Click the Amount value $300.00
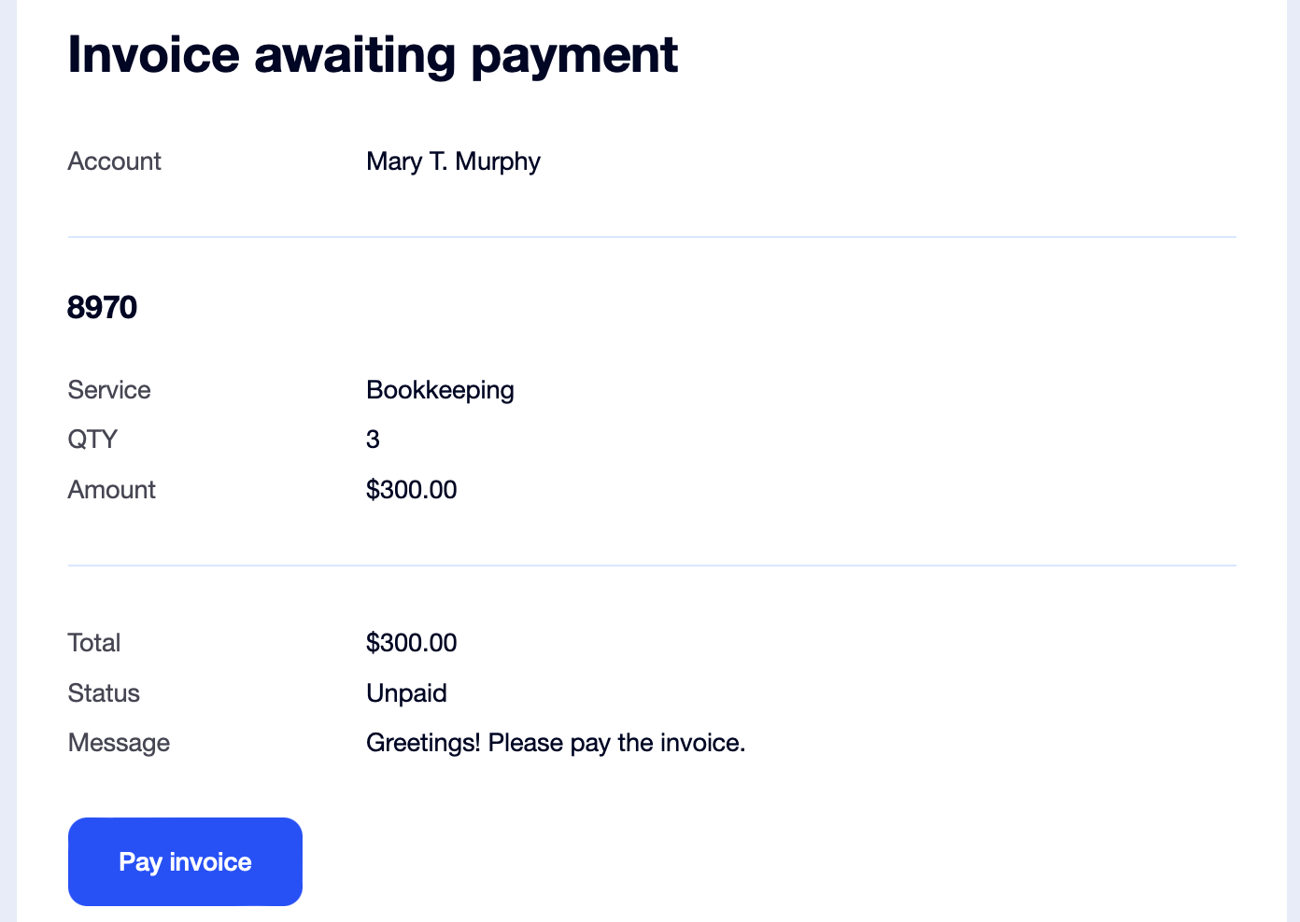 411,490
